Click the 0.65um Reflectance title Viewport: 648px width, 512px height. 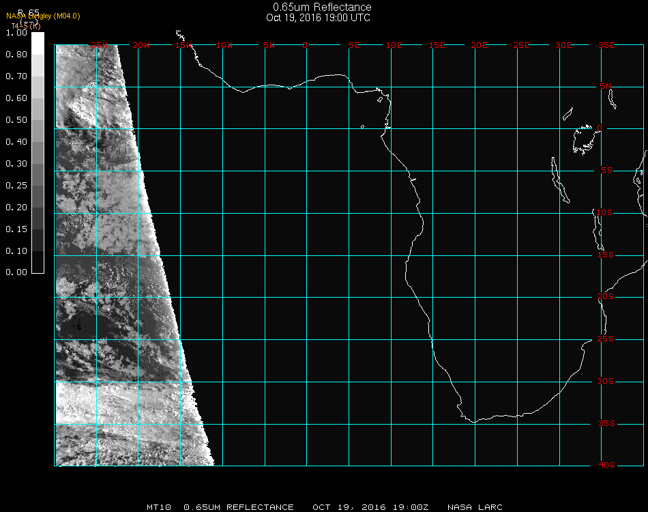pyautogui.click(x=322, y=8)
